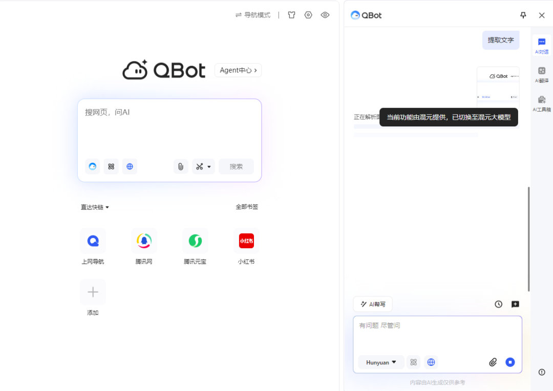Attach a file using main search paperclip
Viewport: 553px width, 391px height.
(x=181, y=166)
